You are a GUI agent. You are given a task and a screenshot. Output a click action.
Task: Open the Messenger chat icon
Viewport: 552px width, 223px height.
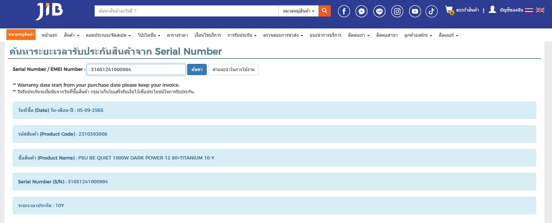pos(361,12)
